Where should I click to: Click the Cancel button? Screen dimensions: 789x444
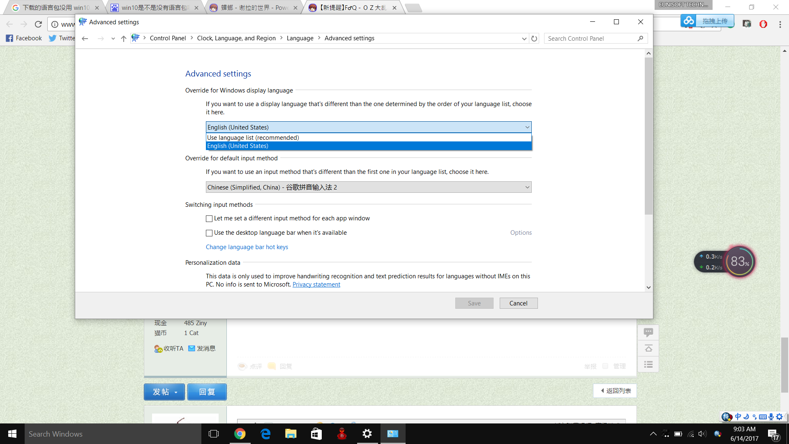[519, 303]
